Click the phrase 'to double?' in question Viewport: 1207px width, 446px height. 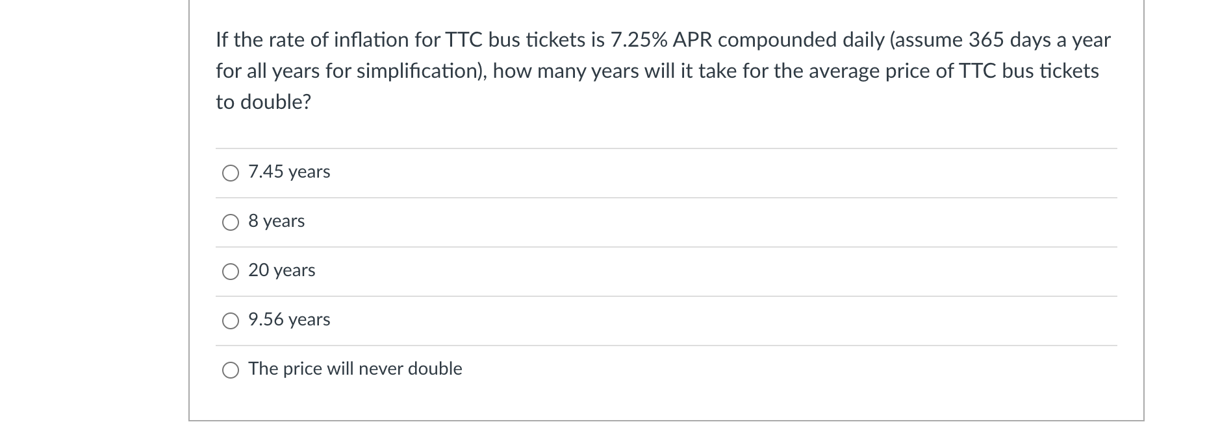pos(263,102)
